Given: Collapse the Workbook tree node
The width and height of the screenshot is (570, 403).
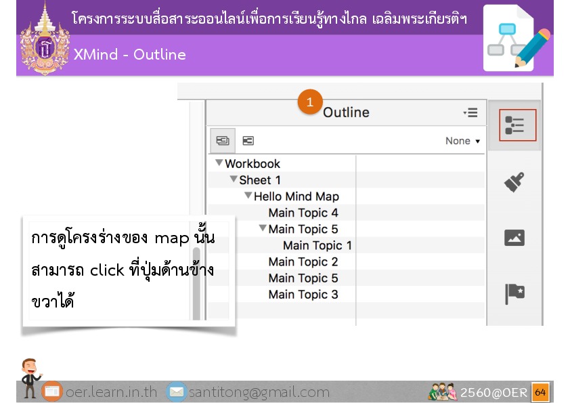Looking at the screenshot, I should (219, 163).
